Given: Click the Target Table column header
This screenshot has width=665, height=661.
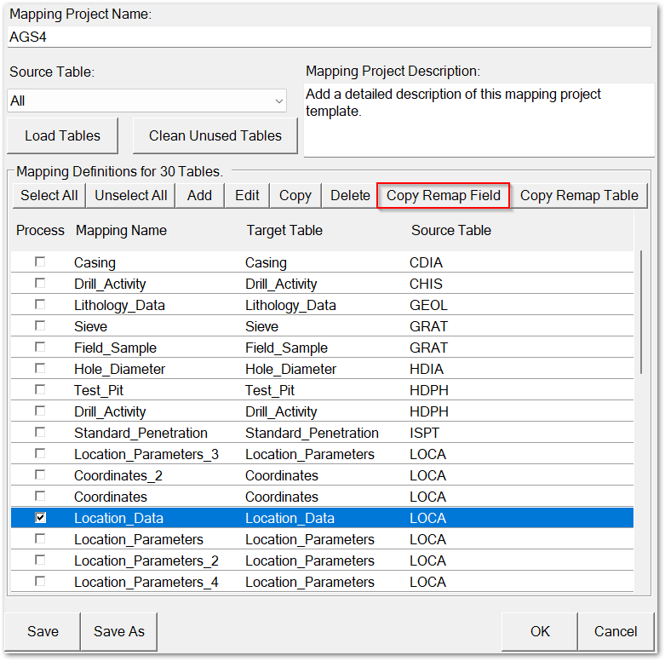Looking at the screenshot, I should coord(284,230).
